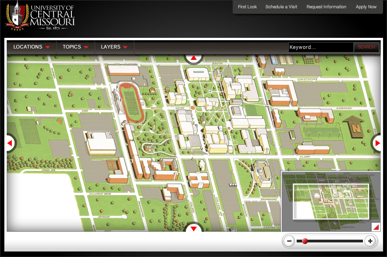Pan the campus map up with the top arrow

tap(193, 58)
